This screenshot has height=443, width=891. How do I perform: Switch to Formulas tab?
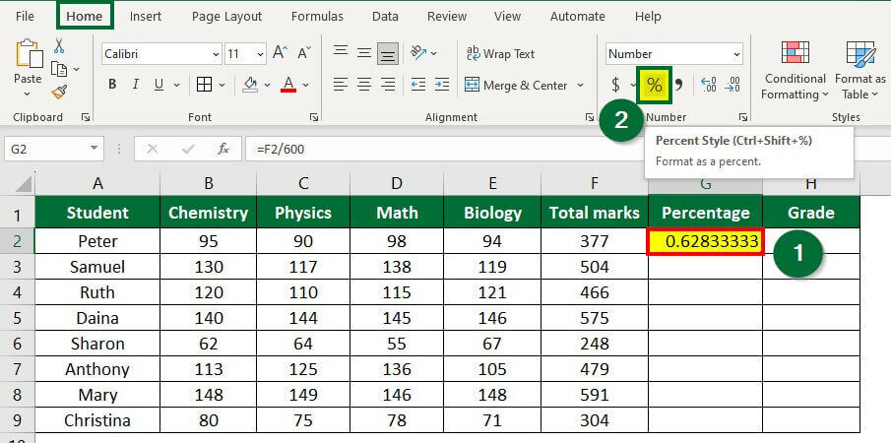point(317,17)
